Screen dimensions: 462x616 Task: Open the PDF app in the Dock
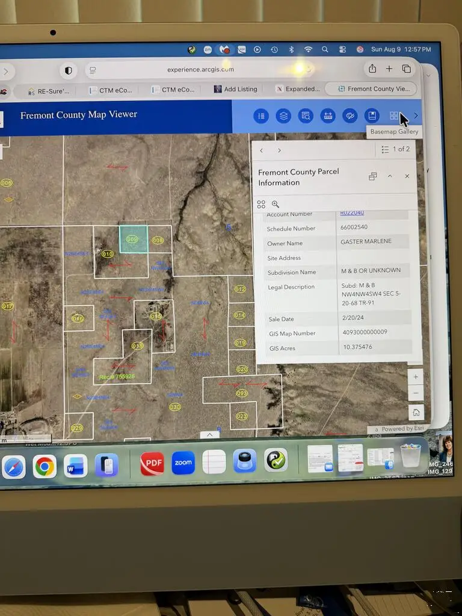[x=152, y=464]
